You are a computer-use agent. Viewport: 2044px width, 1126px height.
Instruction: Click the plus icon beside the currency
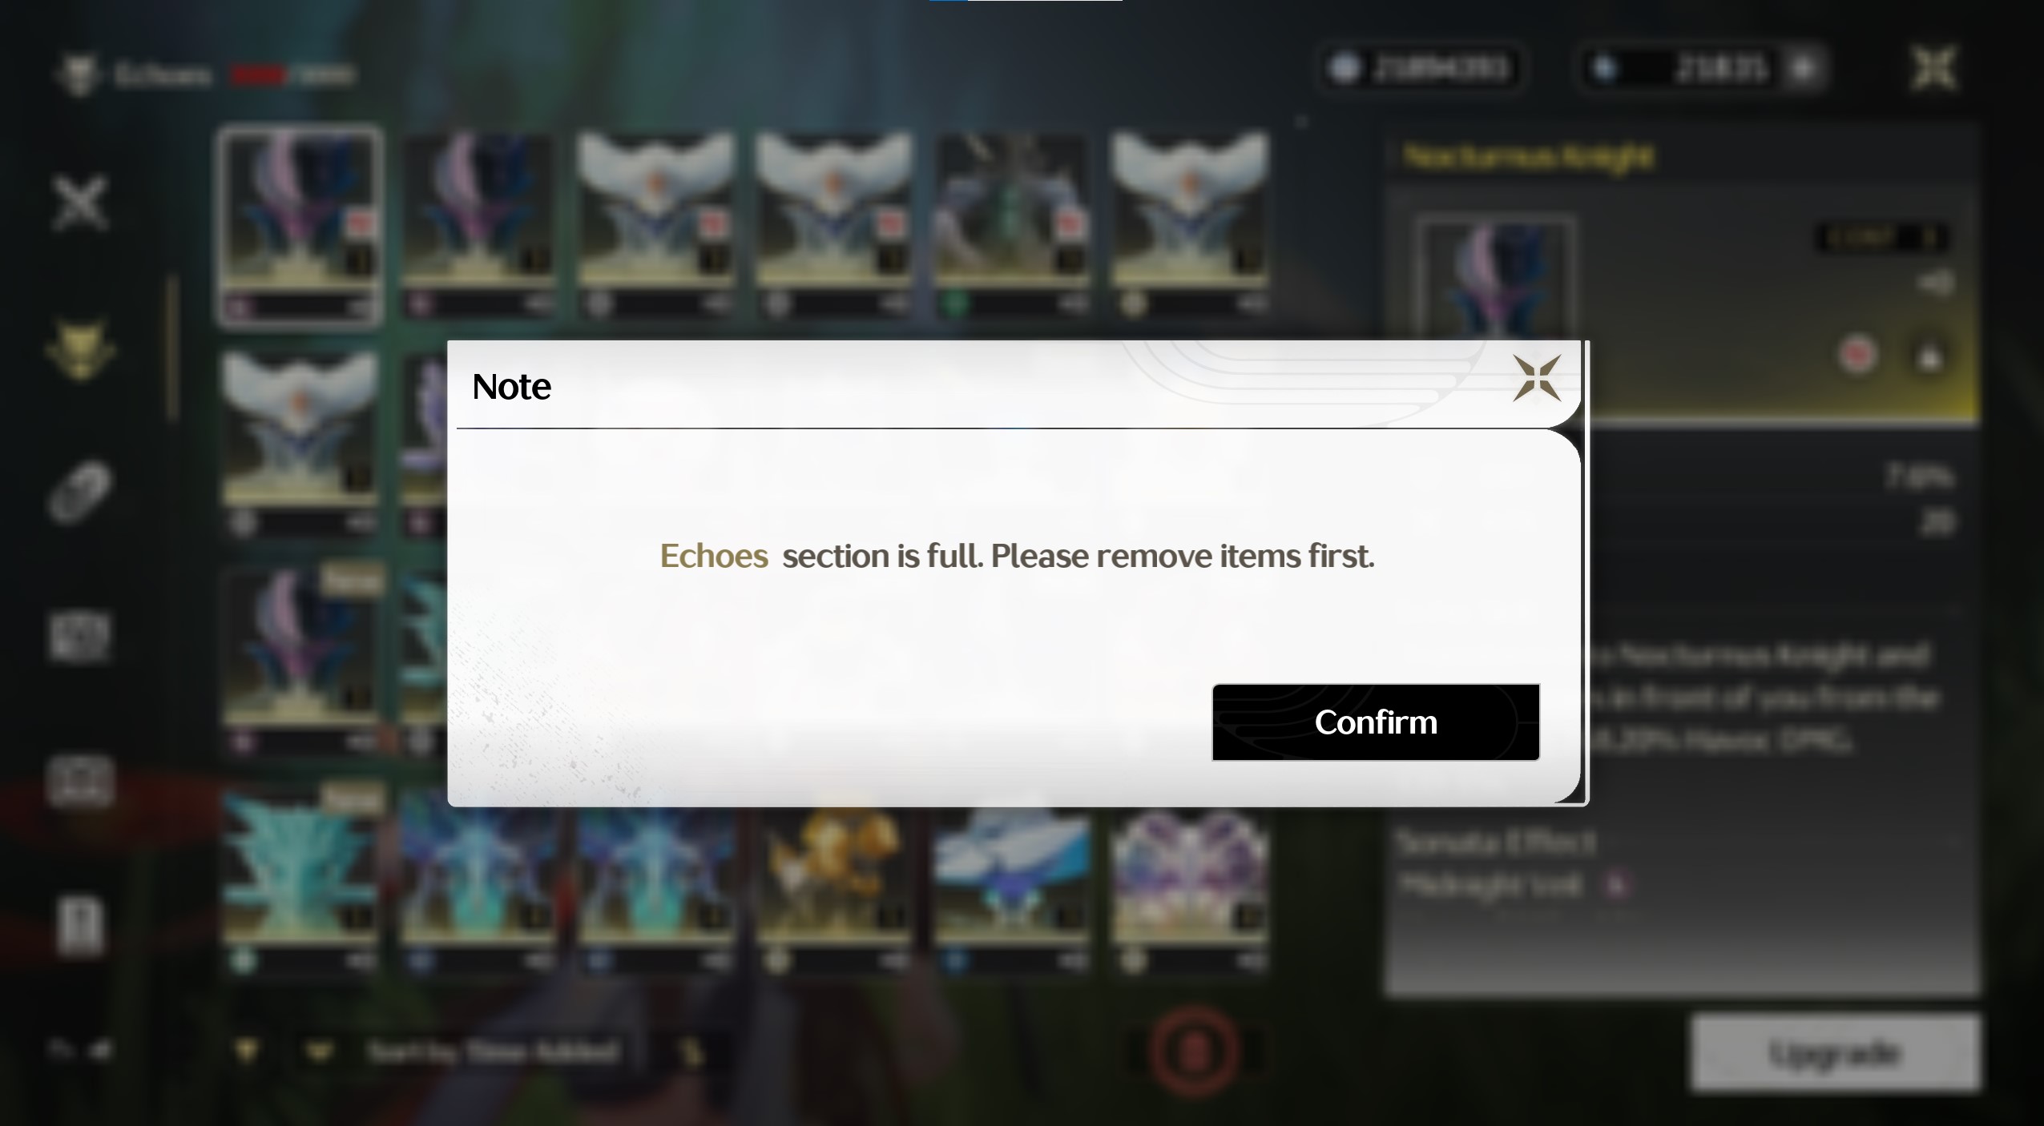(1802, 68)
